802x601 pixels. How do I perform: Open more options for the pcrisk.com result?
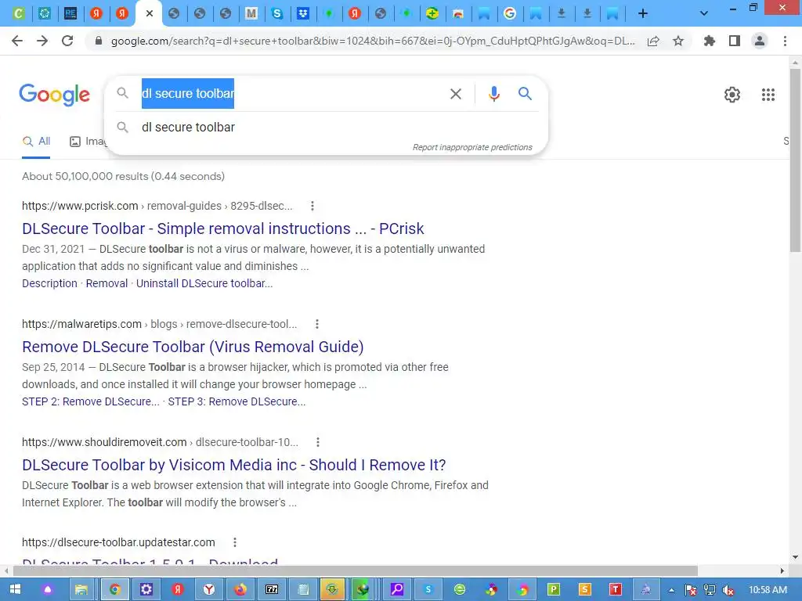pyautogui.click(x=312, y=206)
